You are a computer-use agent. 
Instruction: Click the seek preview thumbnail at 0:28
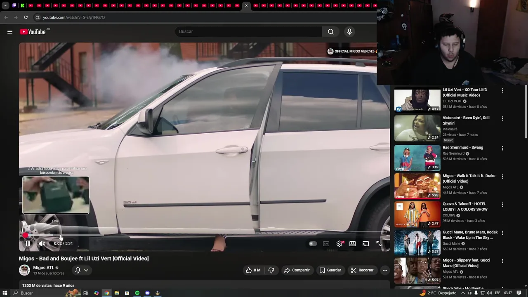click(56, 195)
